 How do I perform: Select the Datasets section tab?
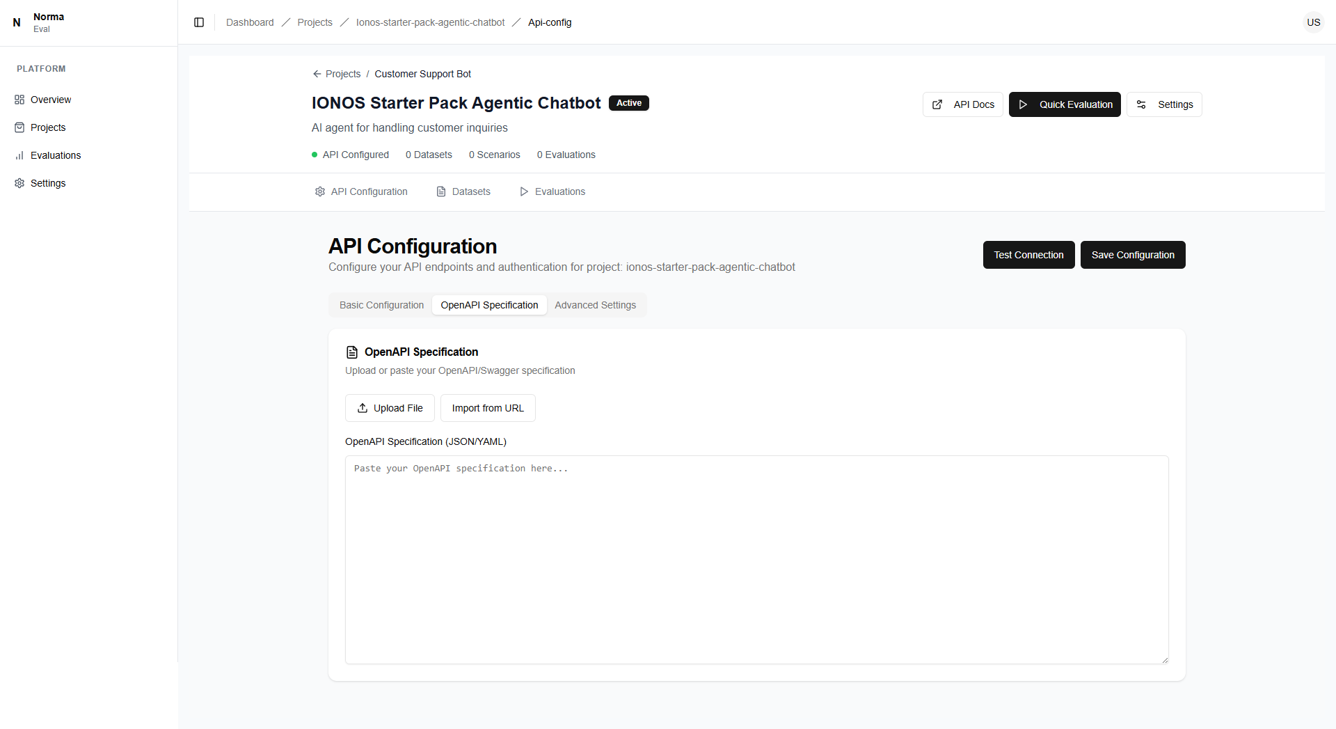click(x=470, y=191)
